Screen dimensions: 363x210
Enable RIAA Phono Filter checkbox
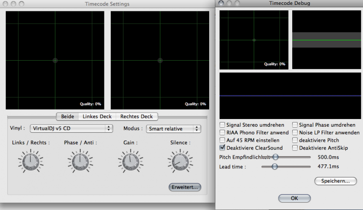222,133
